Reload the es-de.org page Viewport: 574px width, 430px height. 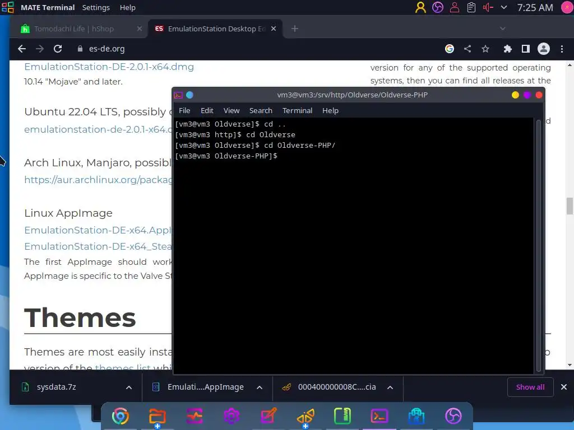[58, 49]
